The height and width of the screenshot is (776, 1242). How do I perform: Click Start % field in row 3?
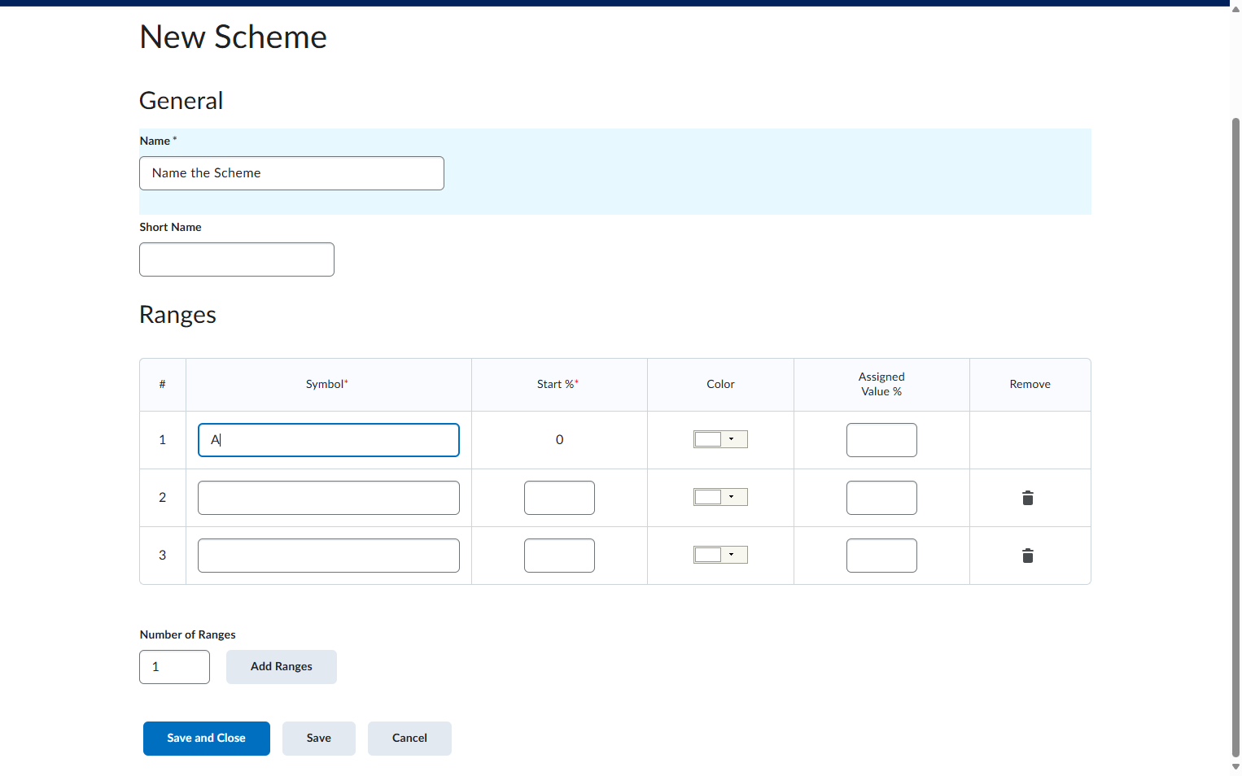pos(559,556)
